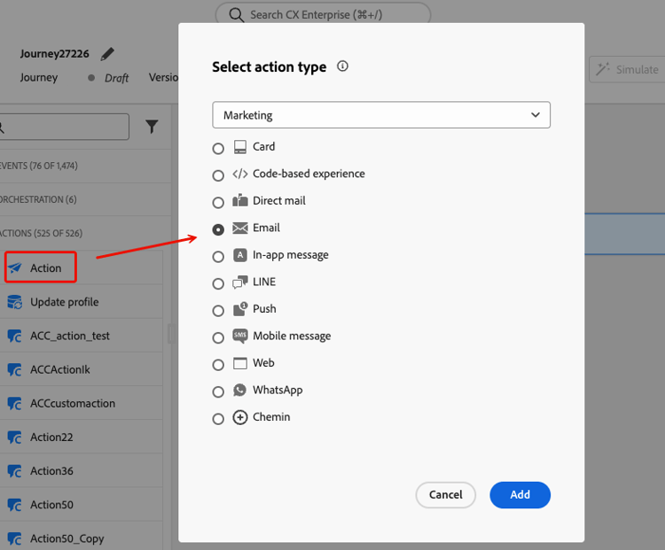Click the WhatsApp logo icon
Screen dimensions: 665x550
[x=239, y=390]
